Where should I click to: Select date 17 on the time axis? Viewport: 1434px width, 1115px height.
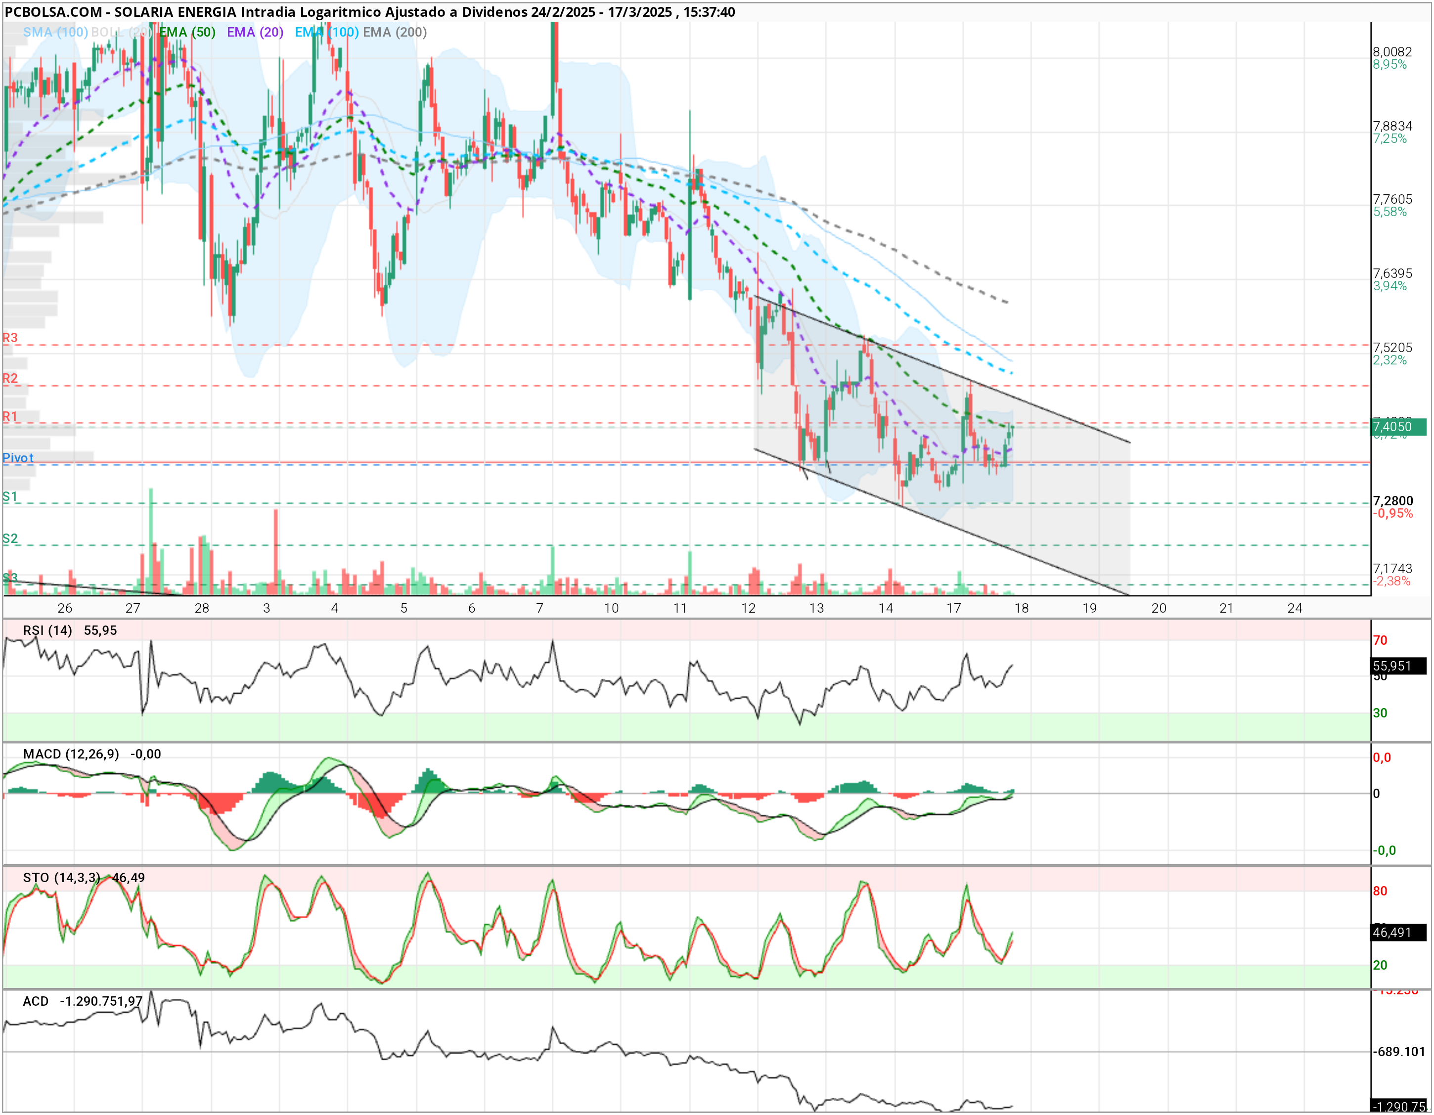pos(953,608)
